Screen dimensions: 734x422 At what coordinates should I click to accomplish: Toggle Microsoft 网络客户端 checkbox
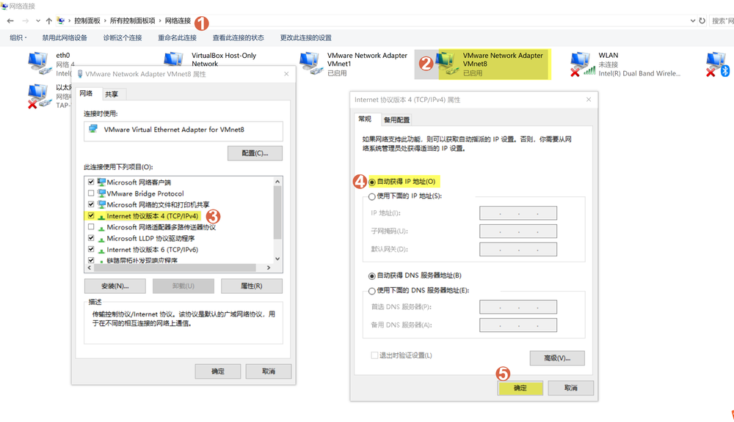tap(91, 182)
